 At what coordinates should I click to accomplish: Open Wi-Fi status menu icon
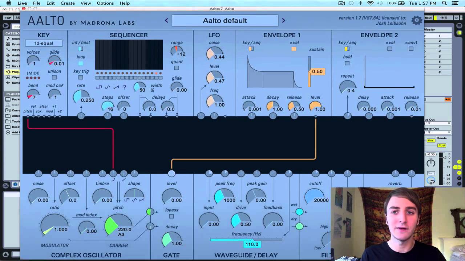pyautogui.click(x=370, y=3)
